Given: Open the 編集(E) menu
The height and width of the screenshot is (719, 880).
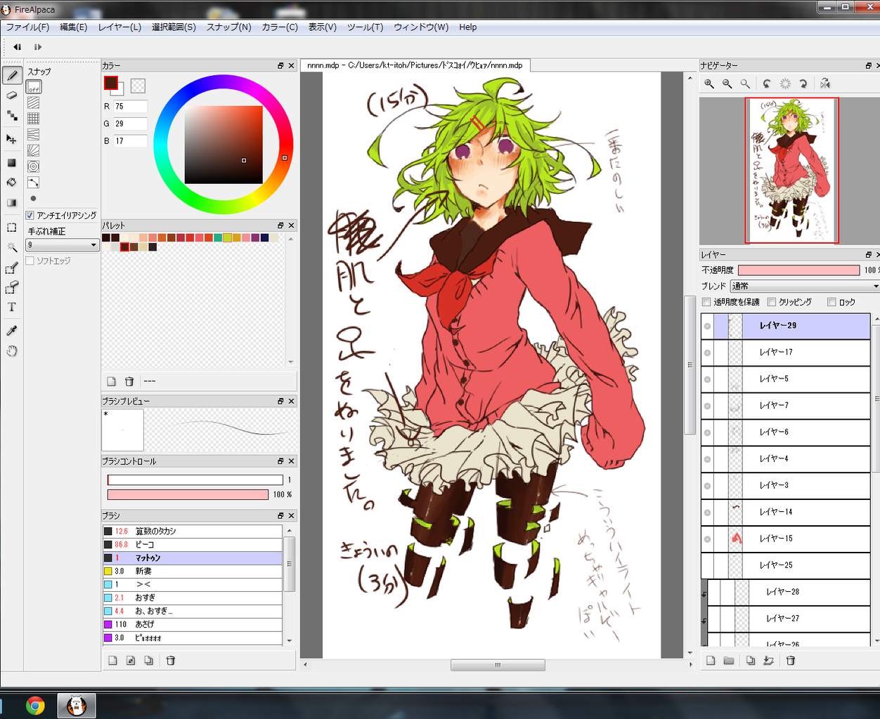Looking at the screenshot, I should point(73,27).
